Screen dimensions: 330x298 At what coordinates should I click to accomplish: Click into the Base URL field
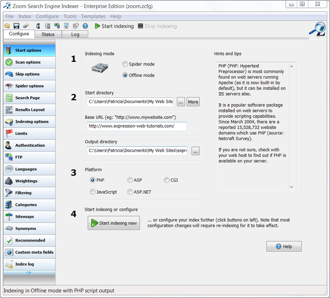(x=137, y=126)
